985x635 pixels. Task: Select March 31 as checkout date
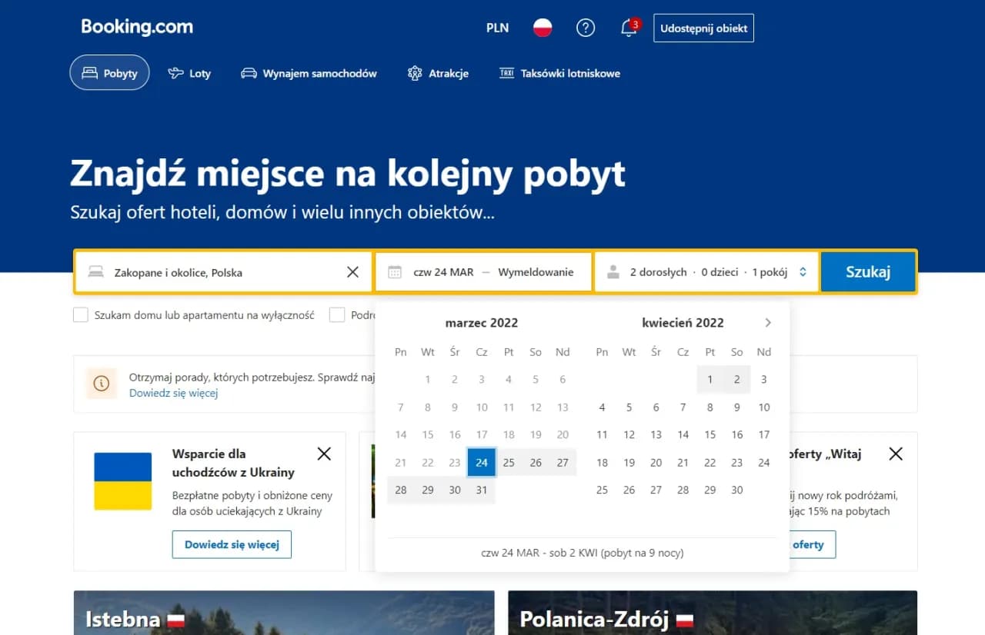(481, 490)
